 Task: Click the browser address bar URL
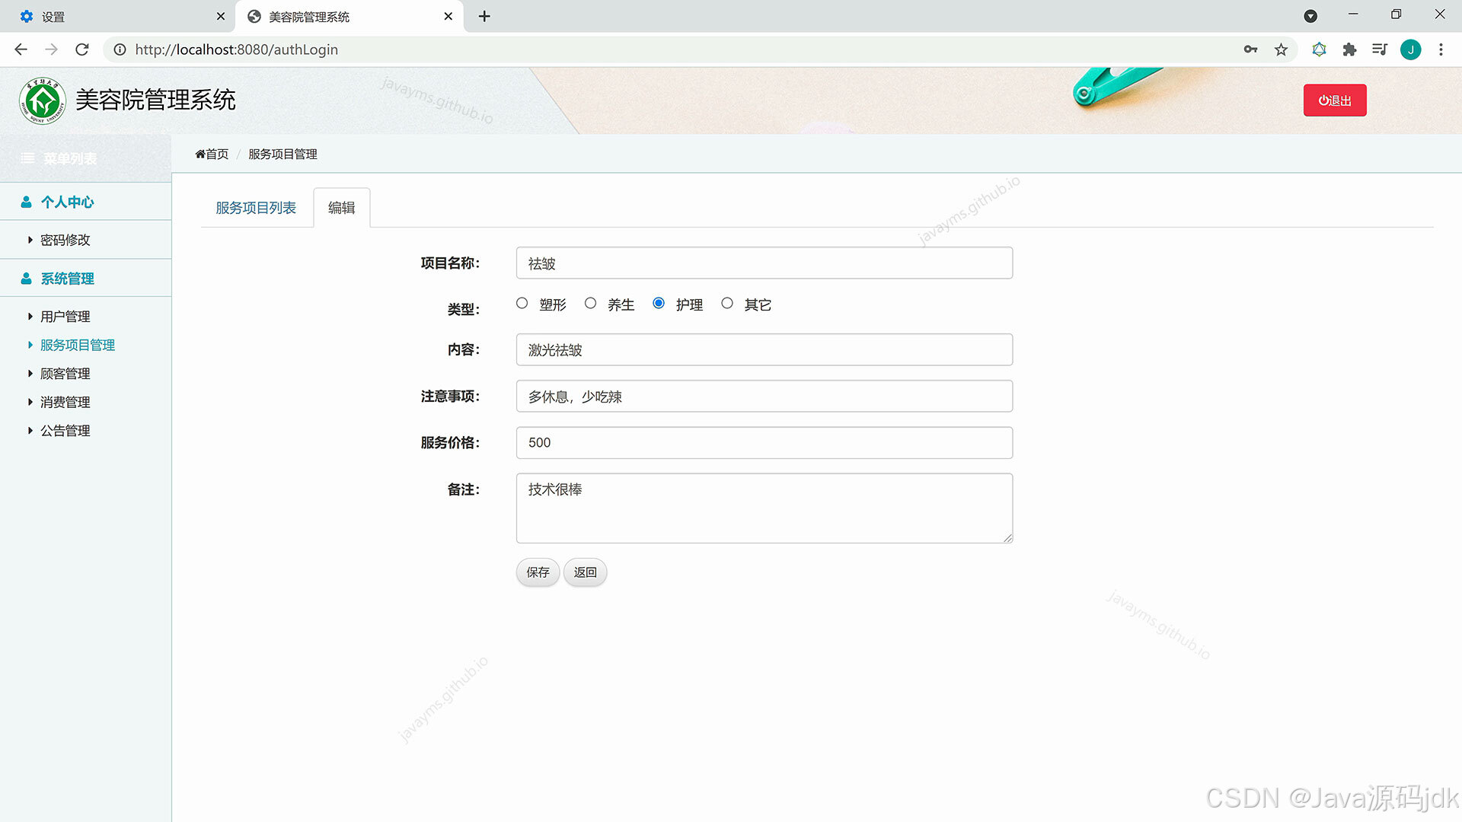click(237, 49)
